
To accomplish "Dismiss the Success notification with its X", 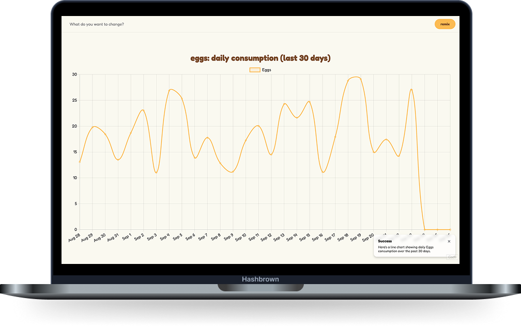I will coord(449,241).
